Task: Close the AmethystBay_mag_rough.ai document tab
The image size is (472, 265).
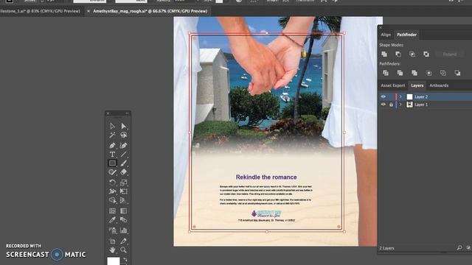Action: click(88, 11)
